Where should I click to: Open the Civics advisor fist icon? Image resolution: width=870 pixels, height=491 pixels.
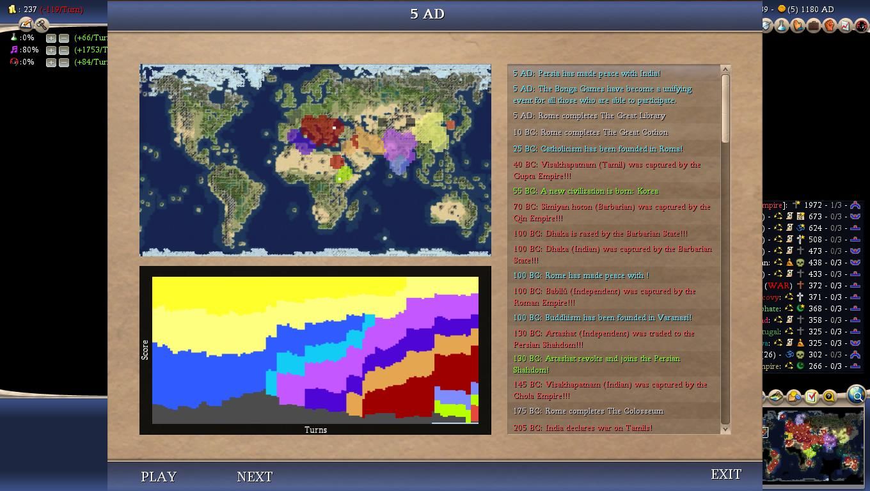[x=830, y=26]
